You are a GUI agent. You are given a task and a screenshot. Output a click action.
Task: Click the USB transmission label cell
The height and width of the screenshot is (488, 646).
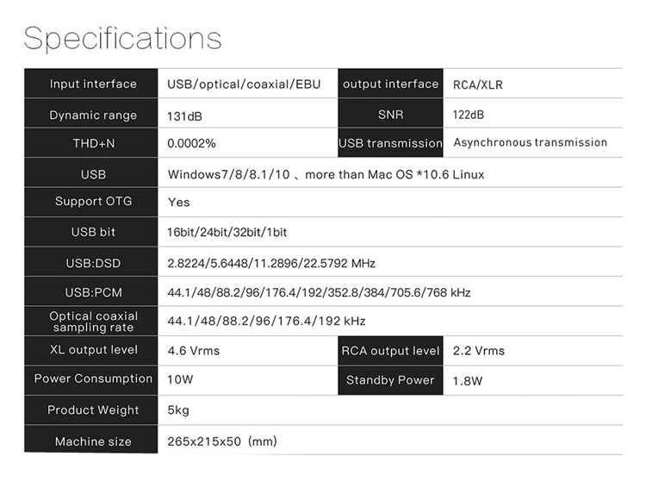[x=390, y=143]
